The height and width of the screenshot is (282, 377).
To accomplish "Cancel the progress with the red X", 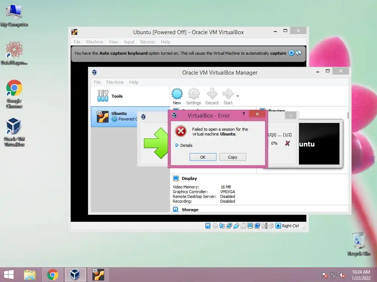I will coord(287,143).
